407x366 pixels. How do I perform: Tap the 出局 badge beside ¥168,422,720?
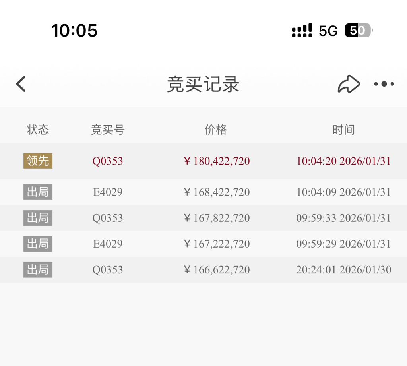38,192
